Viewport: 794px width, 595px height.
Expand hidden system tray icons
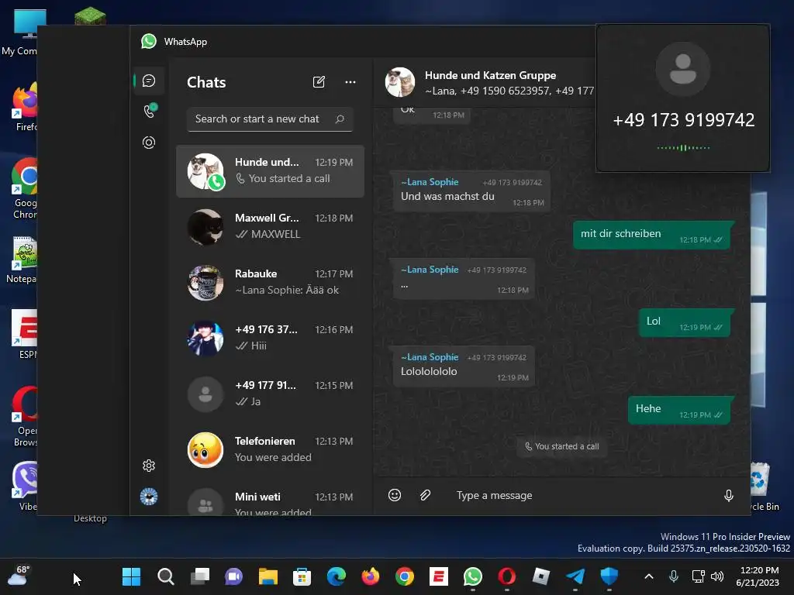pyautogui.click(x=649, y=576)
